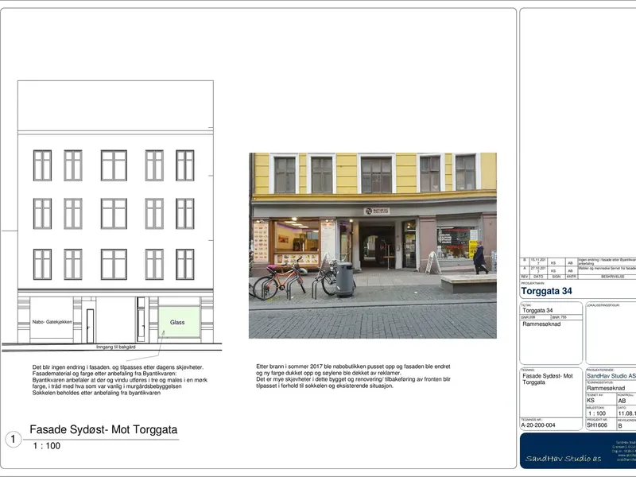Click the project number 'SH1606'
This screenshot has width=636, height=477.
point(597,425)
